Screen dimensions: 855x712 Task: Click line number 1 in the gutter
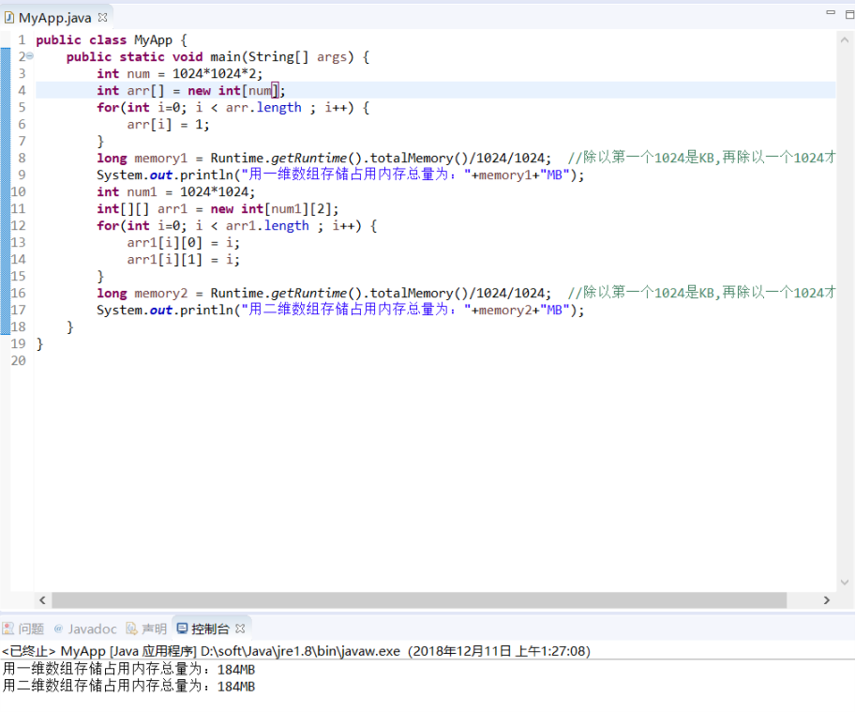(x=22, y=39)
